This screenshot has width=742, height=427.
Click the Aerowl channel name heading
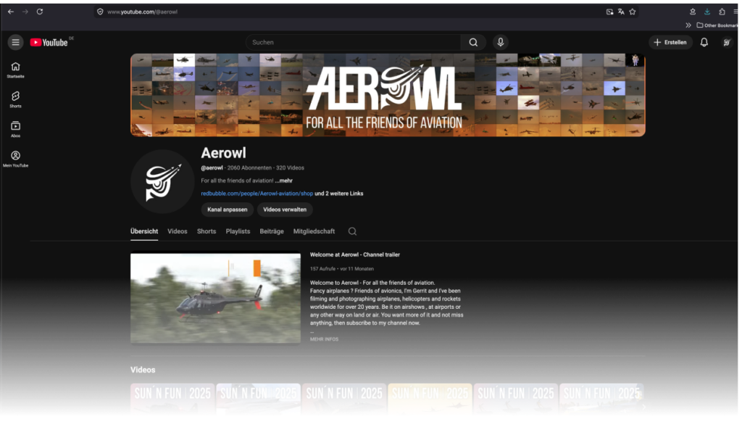pyautogui.click(x=223, y=153)
